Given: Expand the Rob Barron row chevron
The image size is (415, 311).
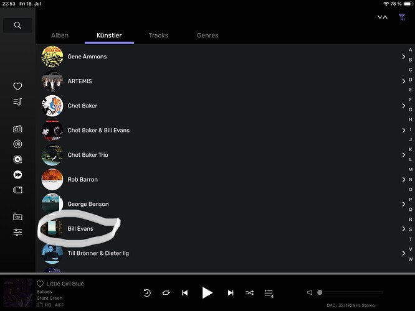Looking at the screenshot, I should [403, 179].
